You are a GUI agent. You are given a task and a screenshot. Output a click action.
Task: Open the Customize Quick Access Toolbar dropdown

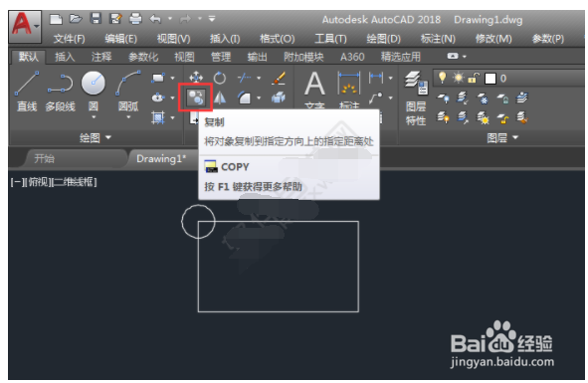tap(212, 18)
